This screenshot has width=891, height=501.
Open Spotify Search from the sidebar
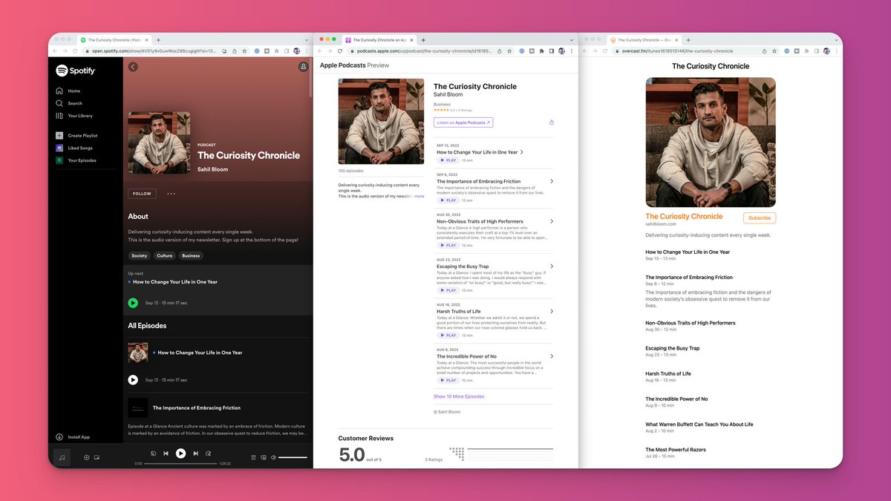74,103
